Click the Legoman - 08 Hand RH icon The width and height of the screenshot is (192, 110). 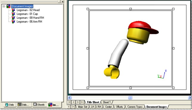coord(13,18)
